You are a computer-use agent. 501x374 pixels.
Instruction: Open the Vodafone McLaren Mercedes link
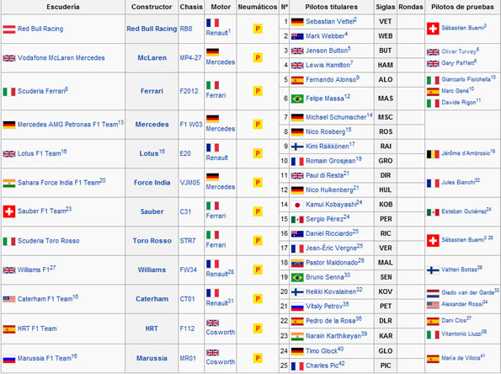point(61,58)
